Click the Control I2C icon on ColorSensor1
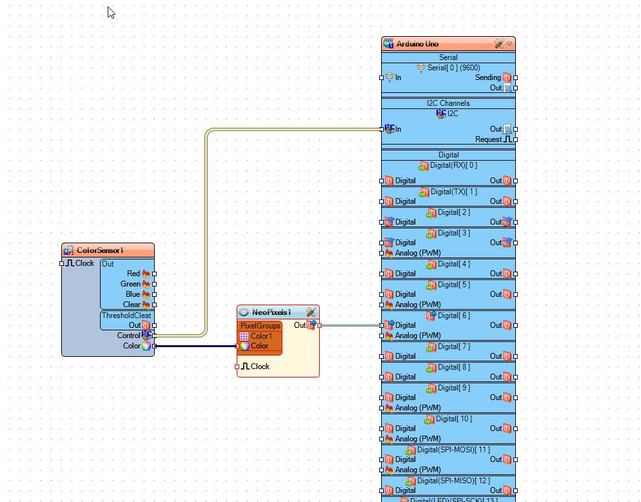This screenshot has width=641, height=502. pos(146,336)
